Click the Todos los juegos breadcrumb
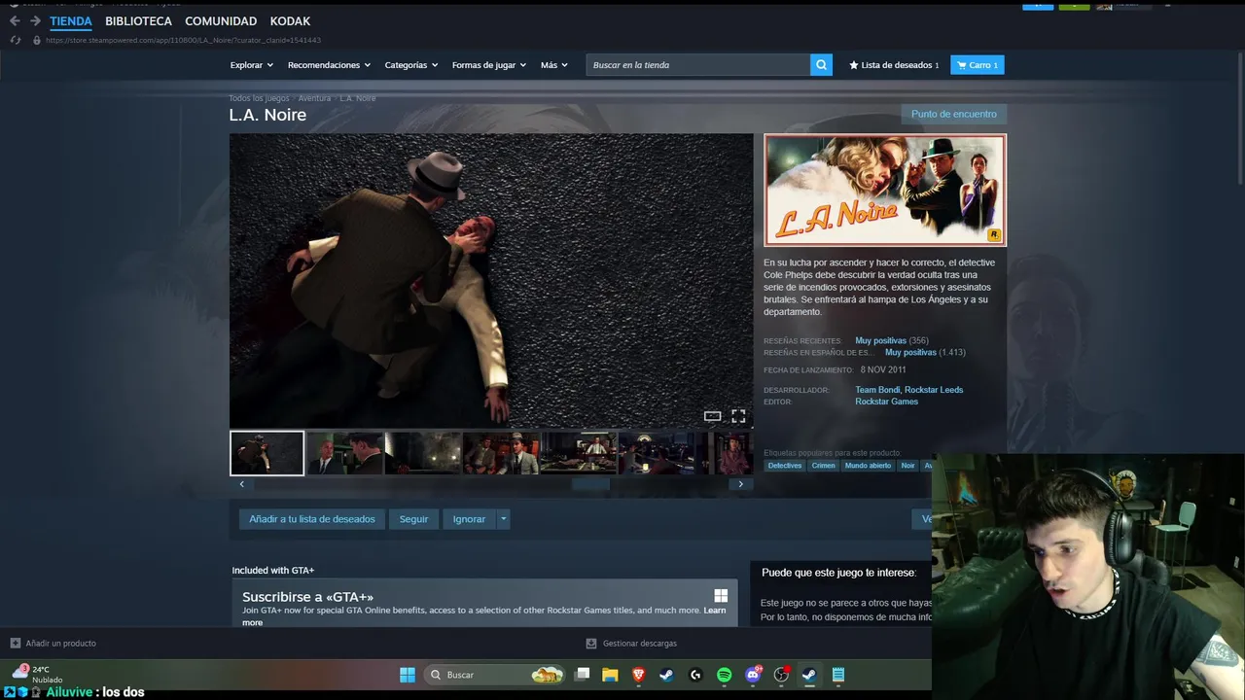Screen dimensions: 1245x700 point(259,98)
